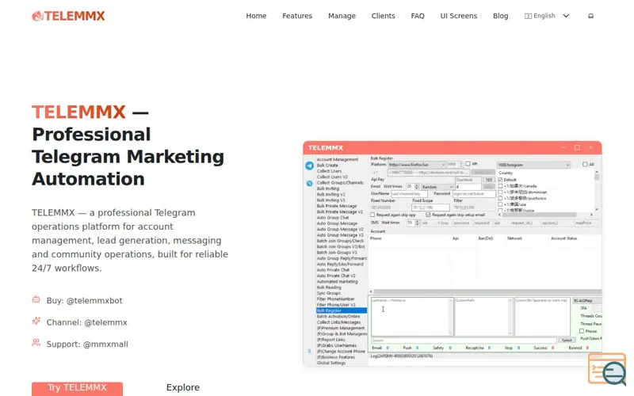Click the Lastname----Firstname text area
This screenshot has width=634, height=396.
pyautogui.click(x=411, y=317)
